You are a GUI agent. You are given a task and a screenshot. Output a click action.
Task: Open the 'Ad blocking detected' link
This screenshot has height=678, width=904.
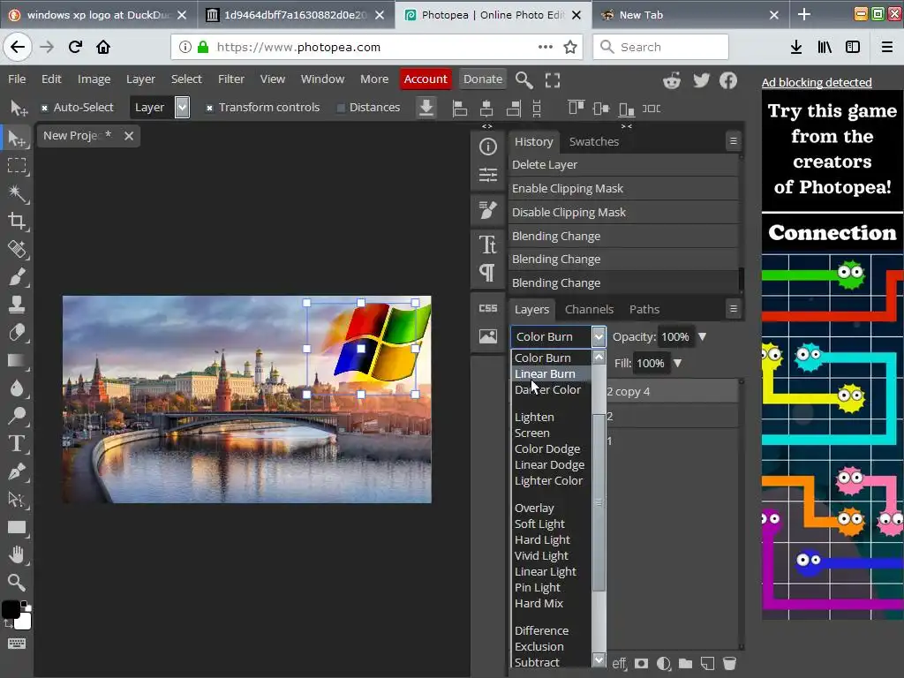click(x=817, y=82)
